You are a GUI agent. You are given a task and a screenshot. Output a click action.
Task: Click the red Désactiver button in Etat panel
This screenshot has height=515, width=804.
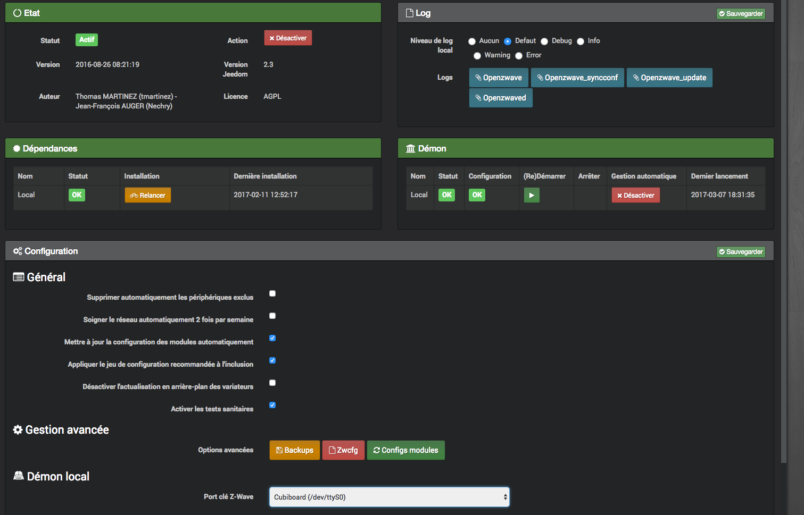[x=288, y=38]
